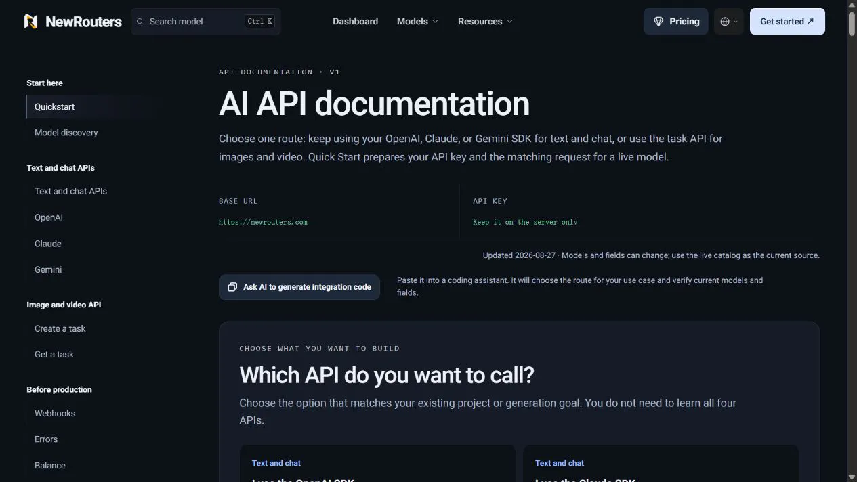857x482 pixels.
Task: Click the 'Start here' sidebar heading
Action: pyautogui.click(x=45, y=83)
